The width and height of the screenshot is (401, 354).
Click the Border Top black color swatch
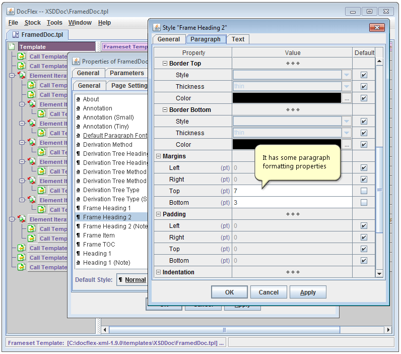click(287, 98)
